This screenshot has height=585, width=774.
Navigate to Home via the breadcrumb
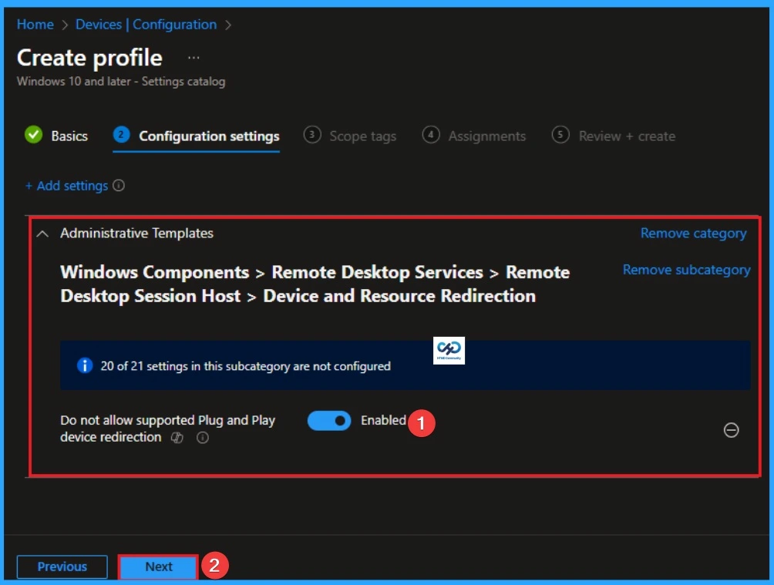[35, 24]
